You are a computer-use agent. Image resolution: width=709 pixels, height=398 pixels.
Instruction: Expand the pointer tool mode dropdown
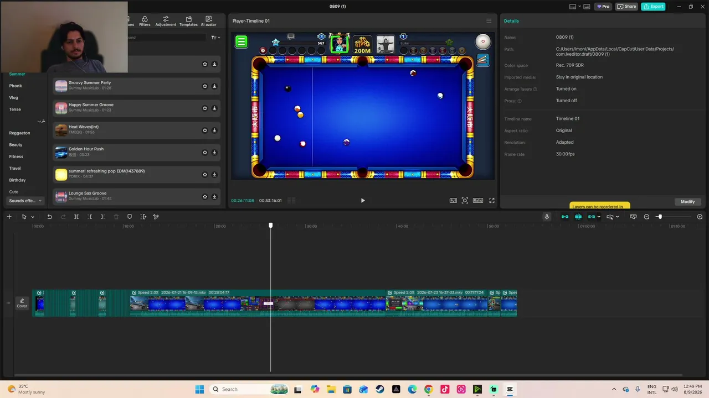click(33, 217)
